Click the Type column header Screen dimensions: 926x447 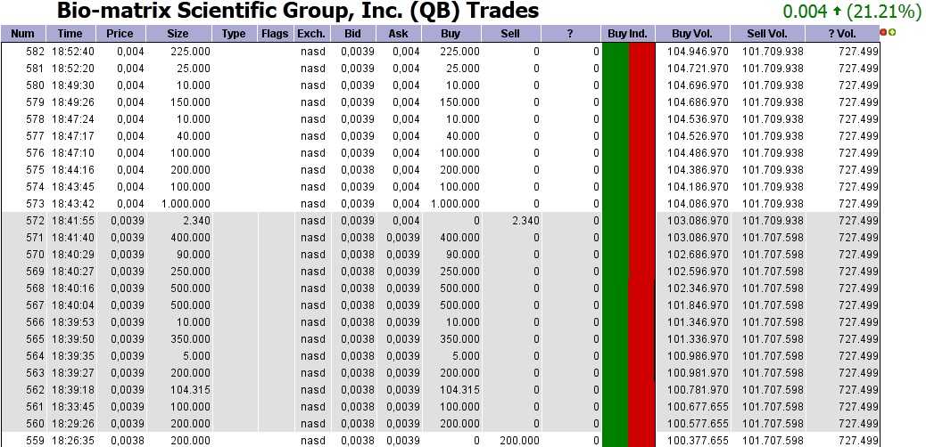click(234, 34)
